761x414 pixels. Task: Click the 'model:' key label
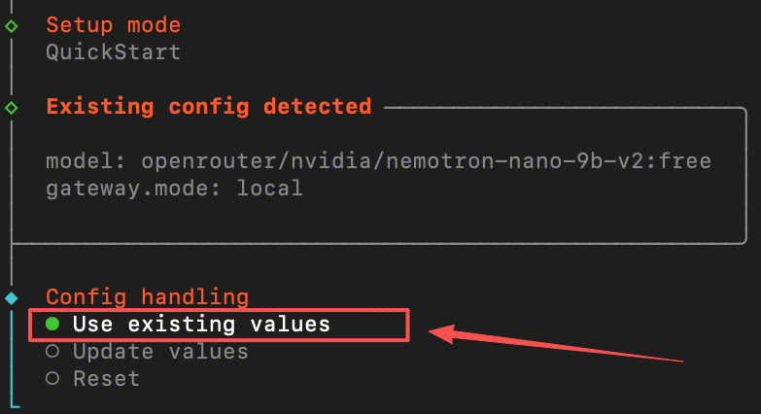click(86, 160)
